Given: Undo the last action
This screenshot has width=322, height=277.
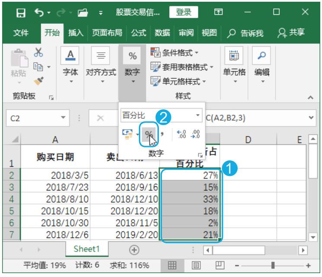Looking at the screenshot, I should tap(39, 13).
